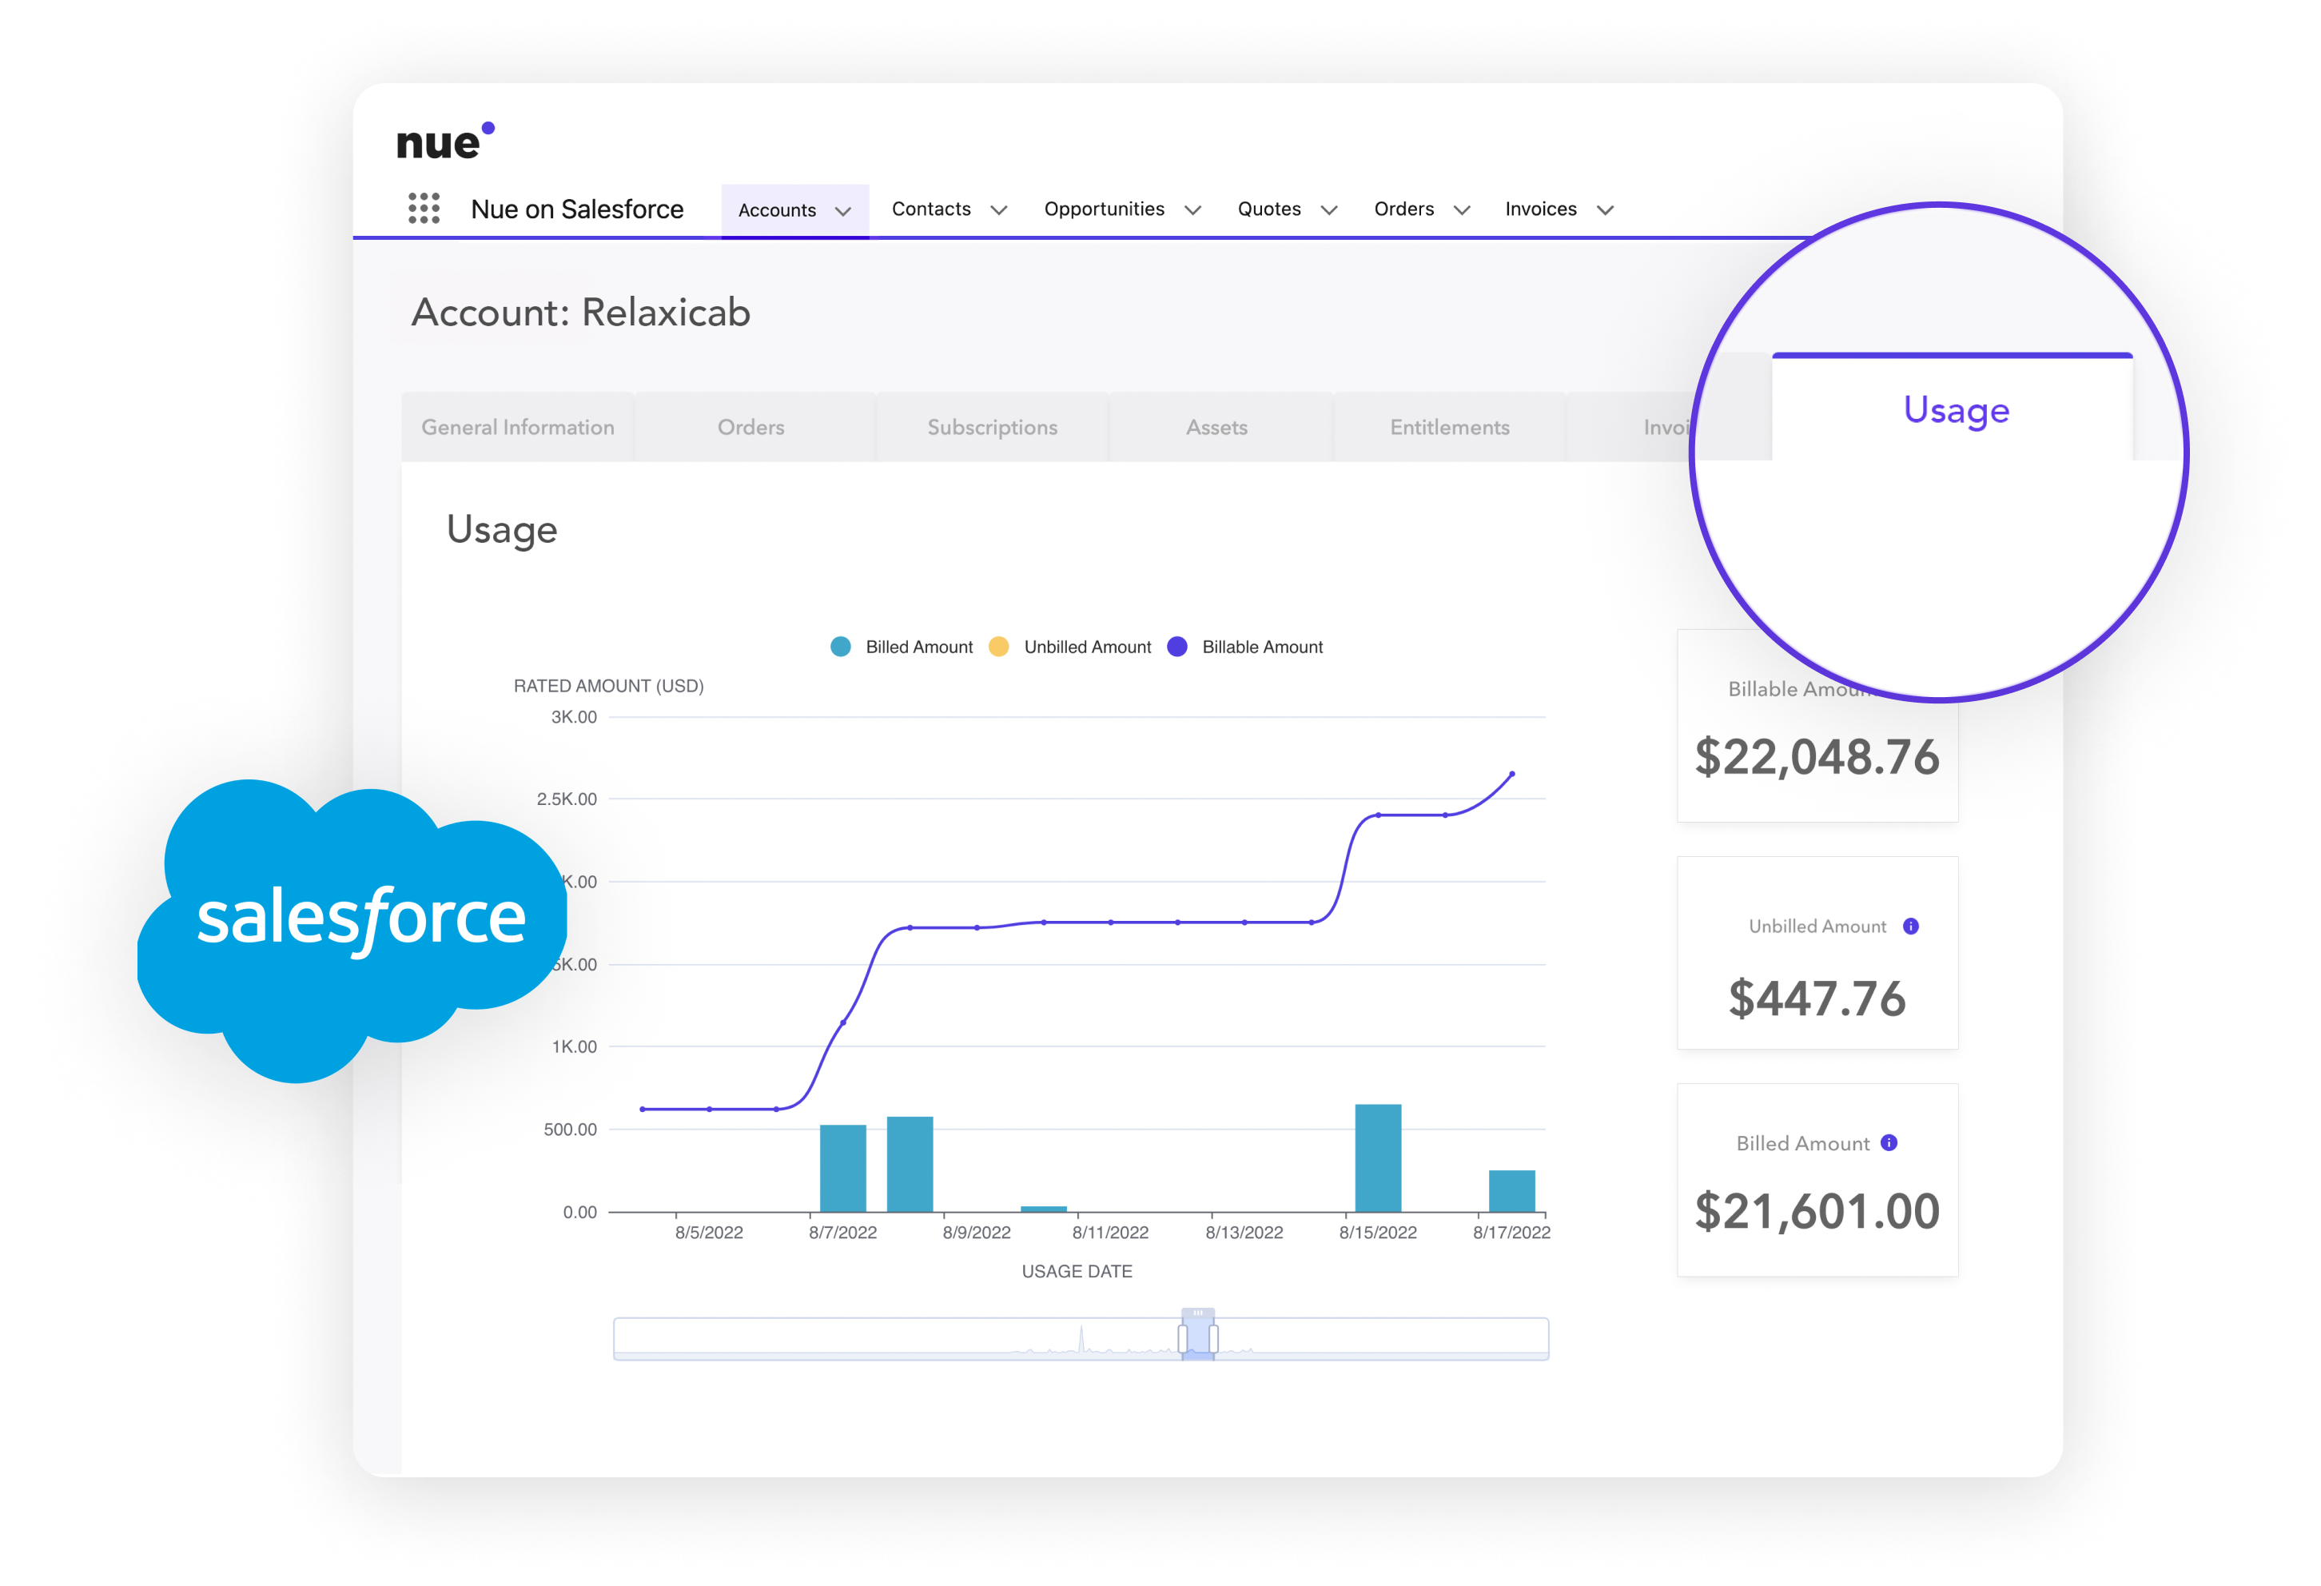
Task: Toggle Billed Amount legend series
Action: point(901,646)
